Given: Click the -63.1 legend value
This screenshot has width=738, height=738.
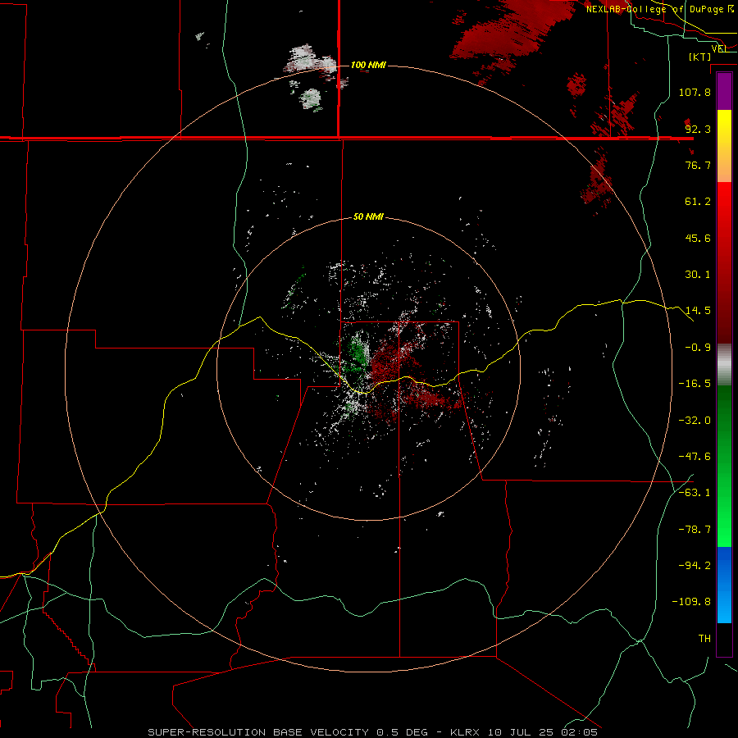Looking at the screenshot, I should pos(695,492).
